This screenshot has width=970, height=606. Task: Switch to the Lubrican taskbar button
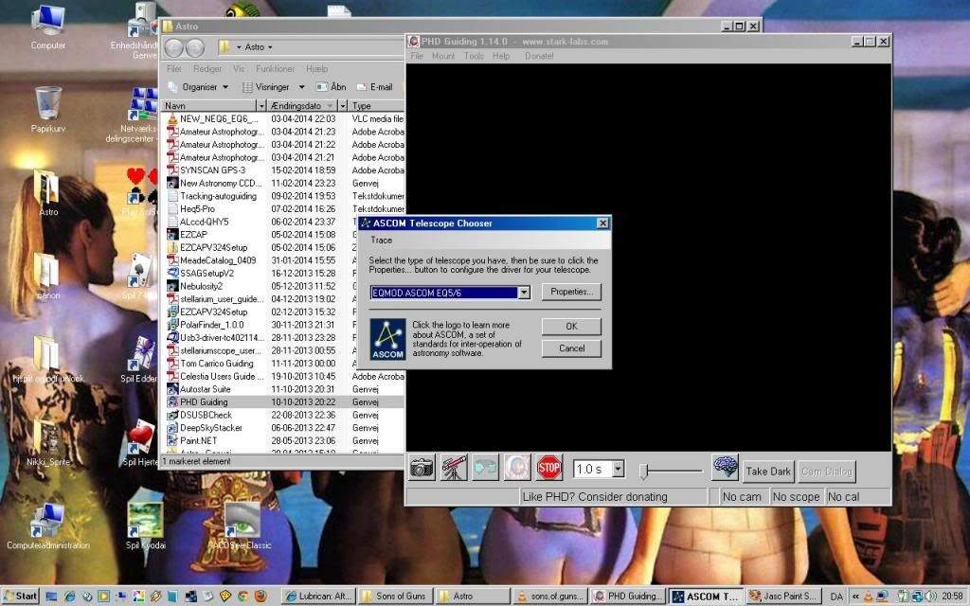coord(318,597)
